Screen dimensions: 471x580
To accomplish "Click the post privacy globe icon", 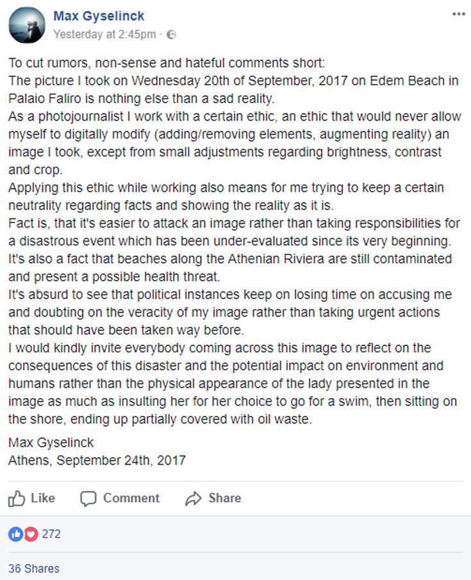I will point(171,35).
